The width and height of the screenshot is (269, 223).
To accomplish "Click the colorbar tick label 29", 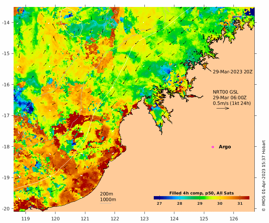I will point(200,203).
